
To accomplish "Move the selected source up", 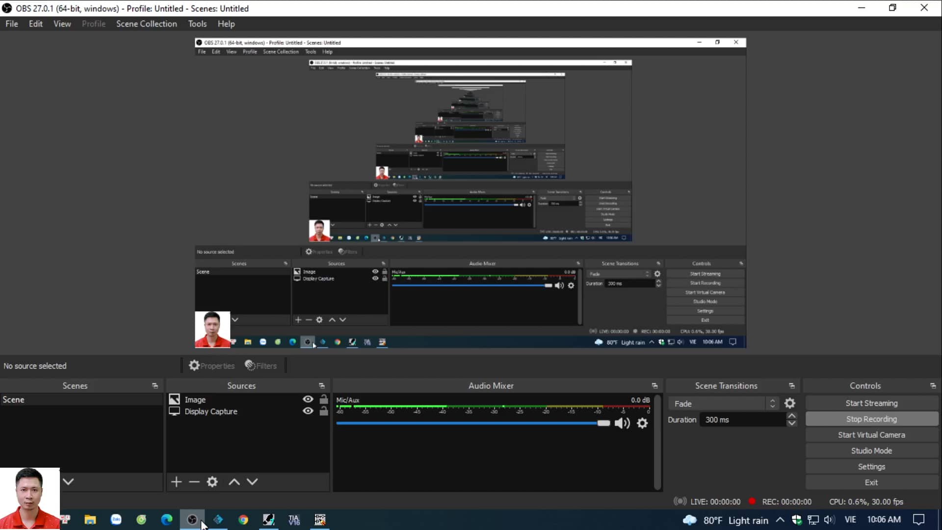I will (235, 482).
